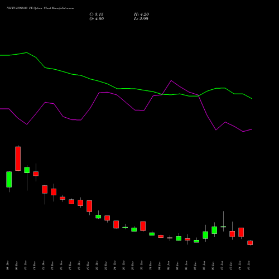
Task: Click the '14 Jan' date axis label
Action: 240,266
